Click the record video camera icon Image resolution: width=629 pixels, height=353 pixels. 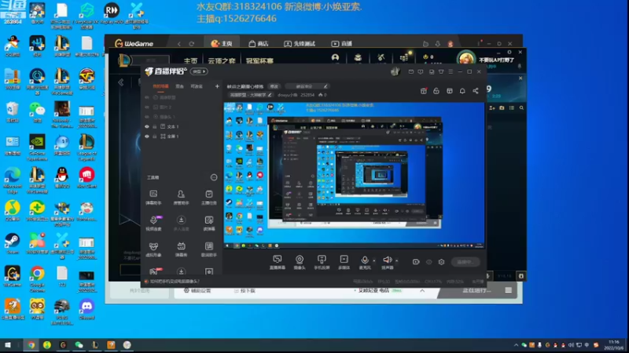pyautogui.click(x=416, y=262)
